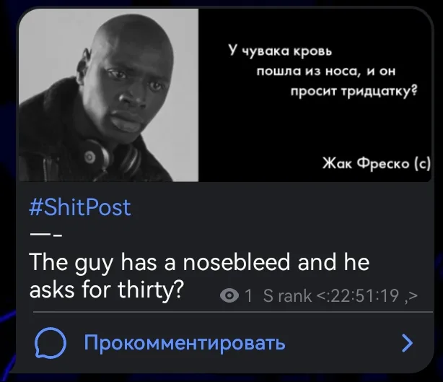Click the views eye icon

click(229, 296)
